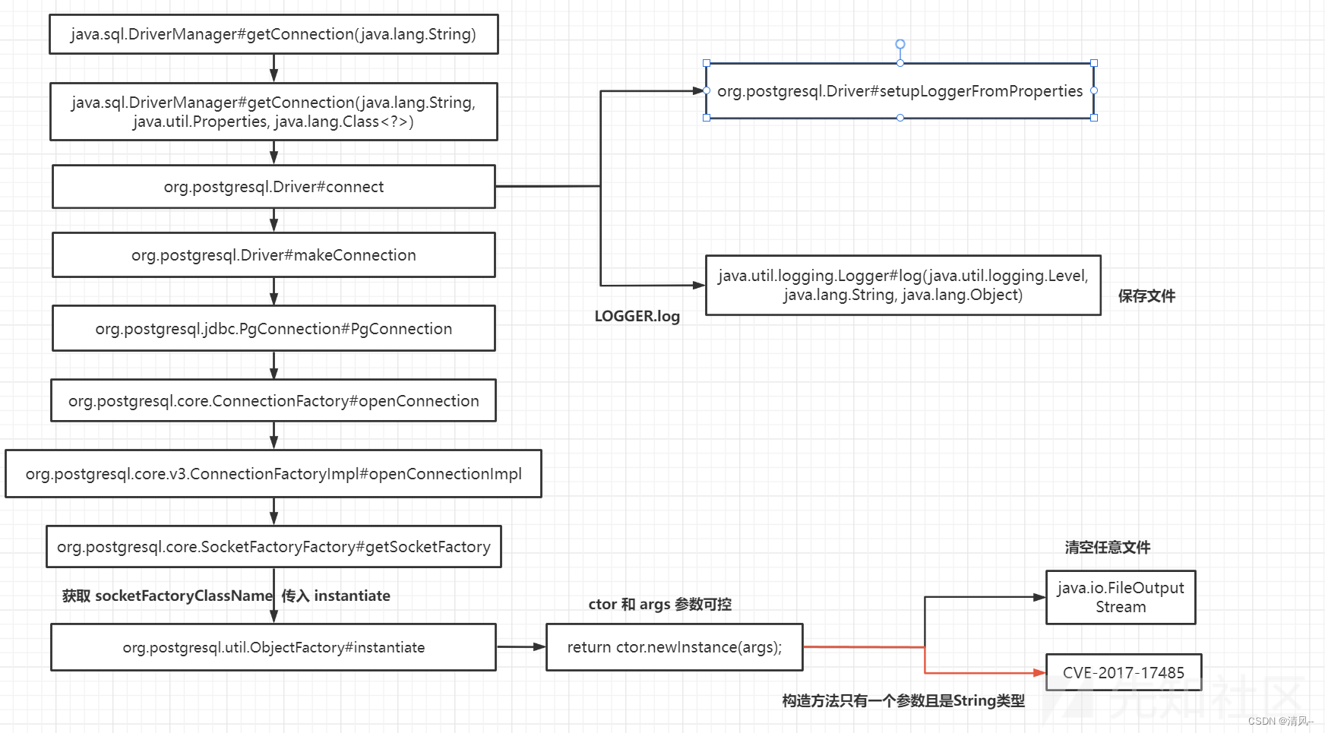
Task: Click the java.io.FileOutputStream node
Action: coord(1121,597)
